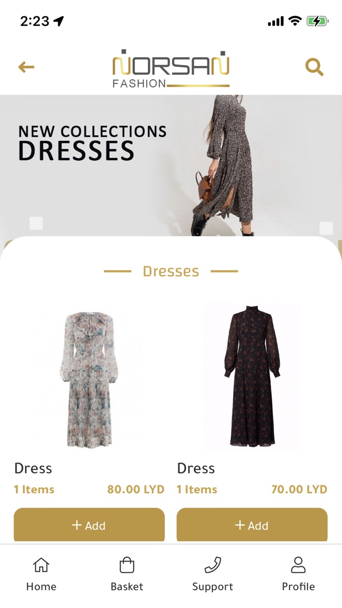
Task: Tap the battery indicator in status bar
Action: 318,21
